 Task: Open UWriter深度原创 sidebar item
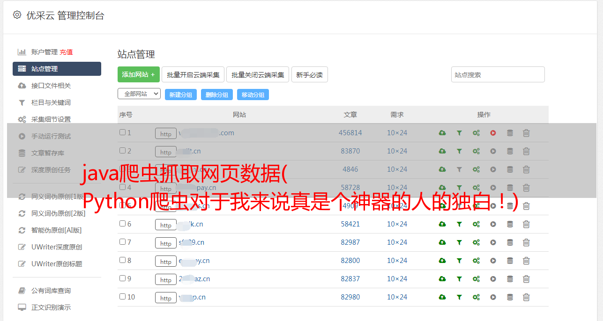click(x=57, y=247)
